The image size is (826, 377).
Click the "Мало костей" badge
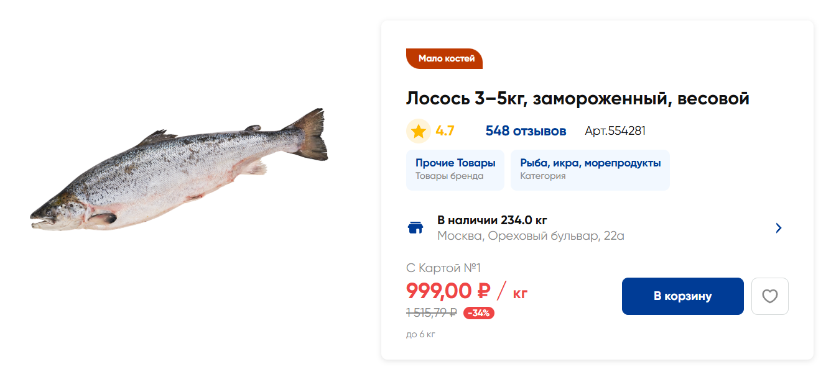445,59
